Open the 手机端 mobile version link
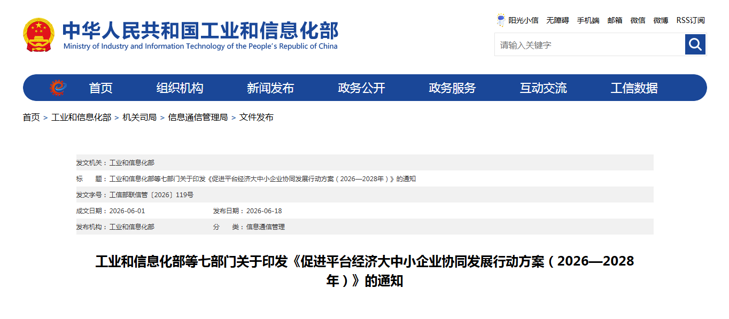The width and height of the screenshot is (729, 319). click(x=588, y=20)
